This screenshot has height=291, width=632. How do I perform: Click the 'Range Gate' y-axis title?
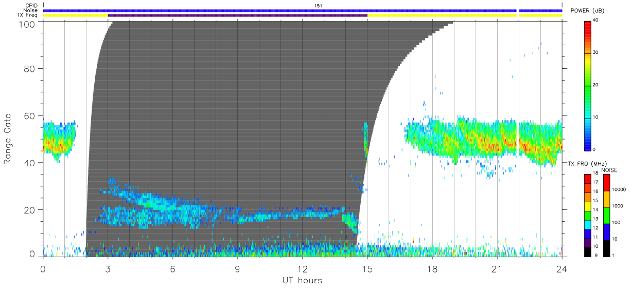click(x=8, y=139)
